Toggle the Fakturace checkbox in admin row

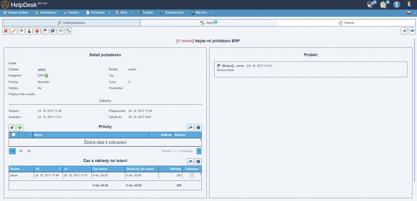point(192,176)
